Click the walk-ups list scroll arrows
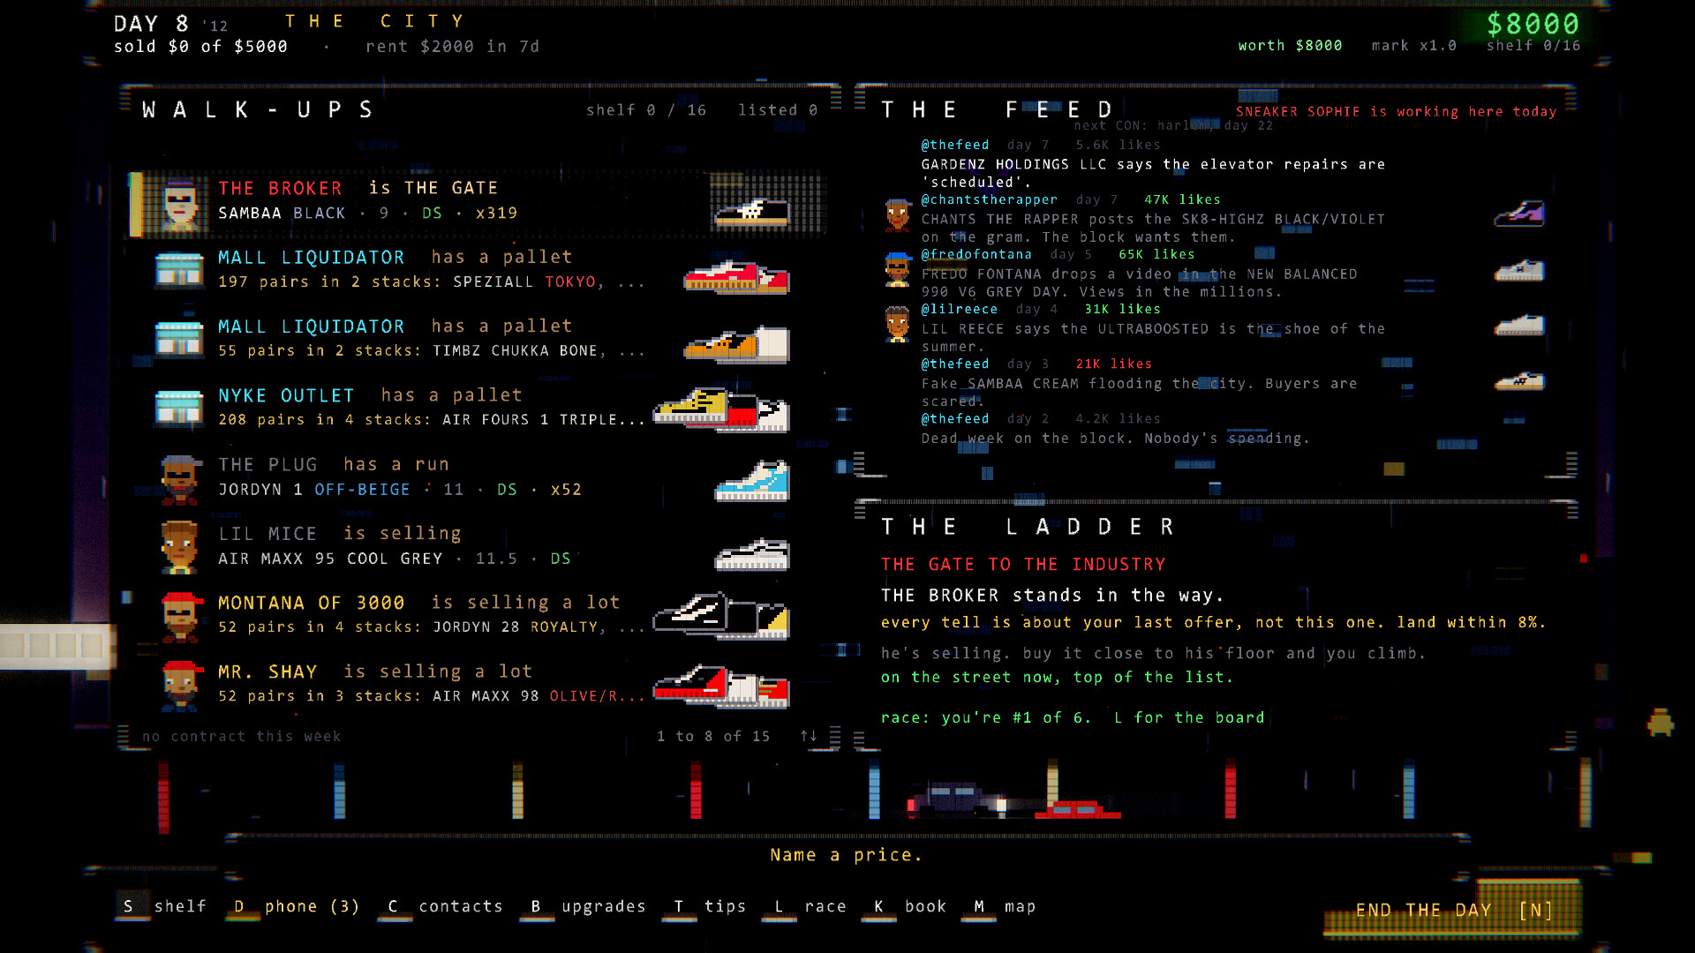This screenshot has width=1695, height=953. pos(808,736)
